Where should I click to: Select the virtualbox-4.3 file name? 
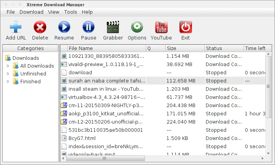point(107,97)
